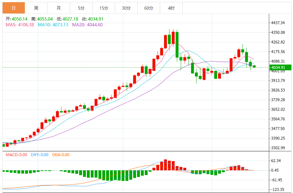This screenshot has height=193, width=293.
Task: Click the MACD:0.00 indicator label
Action: (x=16, y=155)
